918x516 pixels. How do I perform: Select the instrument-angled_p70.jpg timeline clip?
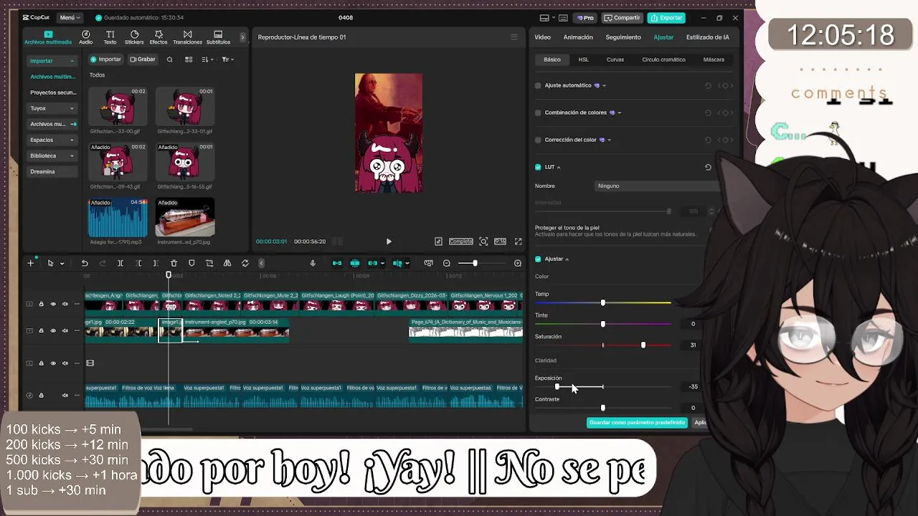236,330
